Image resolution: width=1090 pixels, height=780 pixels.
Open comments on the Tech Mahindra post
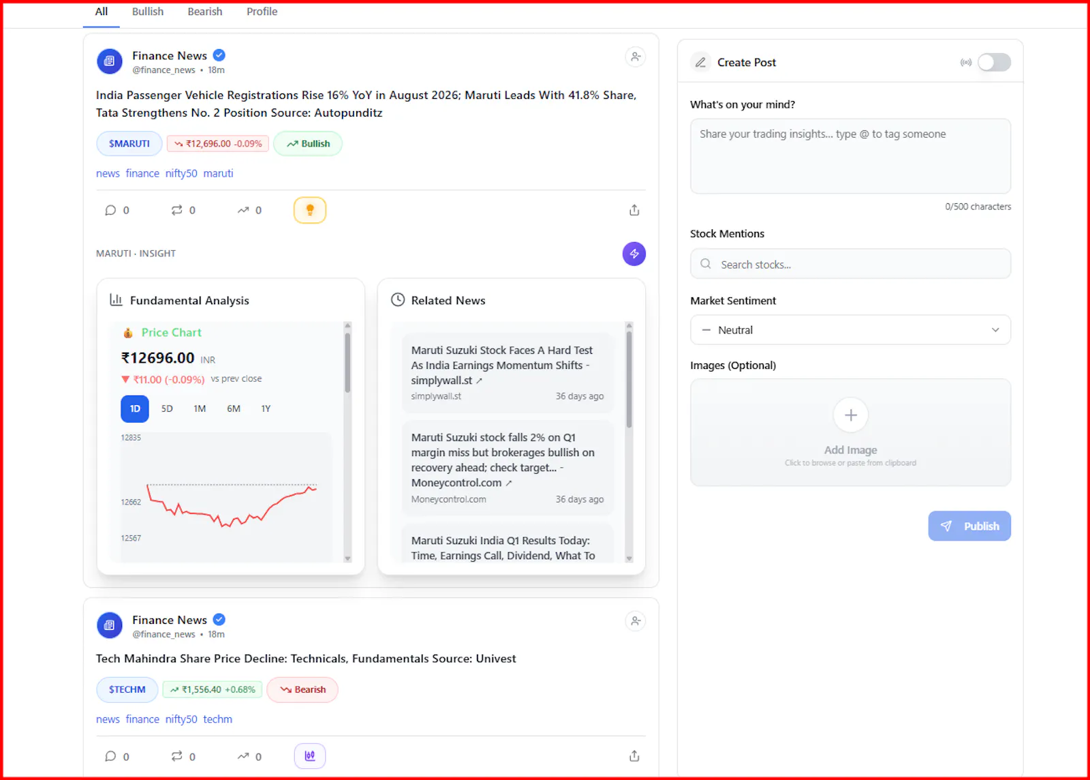pos(116,756)
